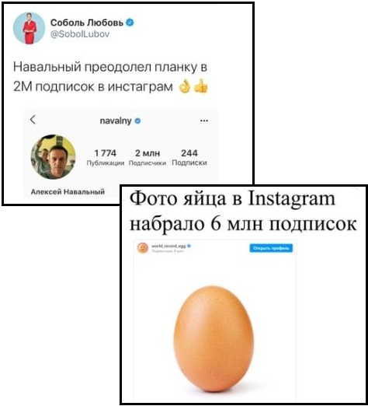Viewport: 368px width, 406px height.
Task: Open the world_record_egg small avatar icon
Action: (143, 248)
